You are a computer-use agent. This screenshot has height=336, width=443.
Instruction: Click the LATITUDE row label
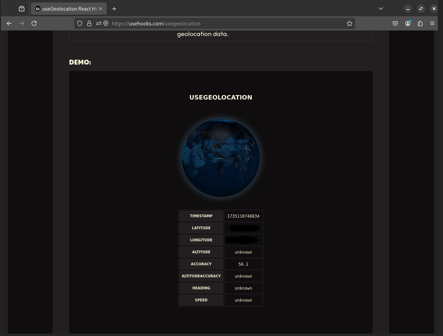click(x=201, y=228)
